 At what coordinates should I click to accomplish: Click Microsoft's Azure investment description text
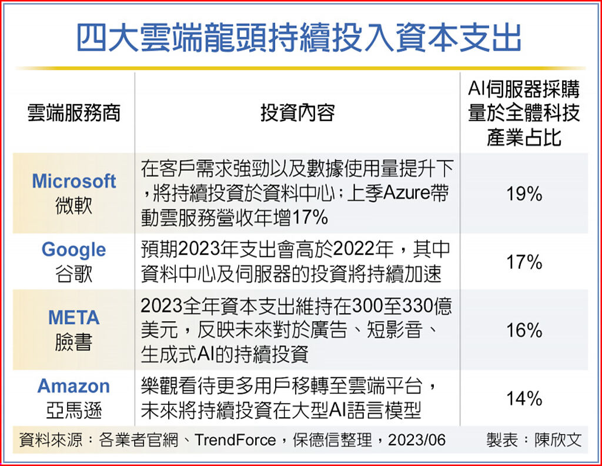pyautogui.click(x=297, y=194)
